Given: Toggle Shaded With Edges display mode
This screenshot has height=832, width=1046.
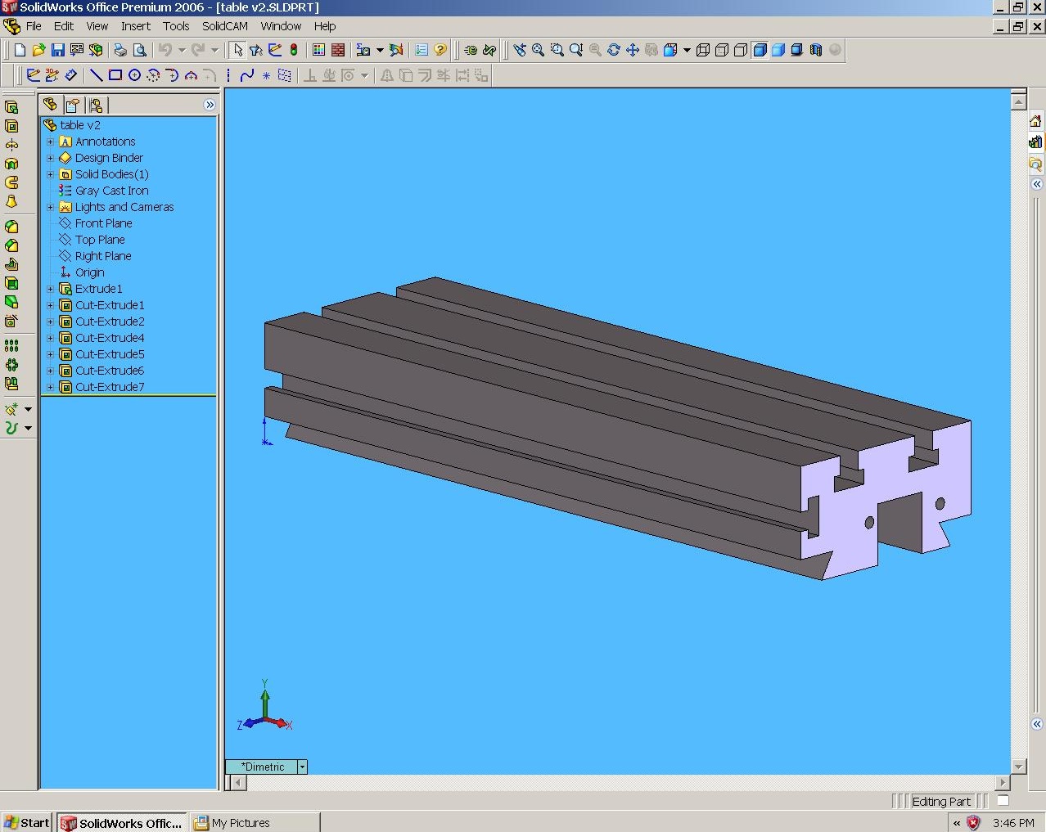Looking at the screenshot, I should (x=760, y=50).
